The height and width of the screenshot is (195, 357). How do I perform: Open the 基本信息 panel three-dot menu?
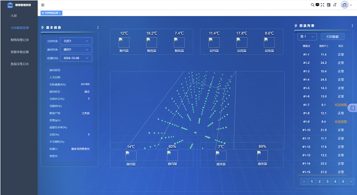[98, 27]
